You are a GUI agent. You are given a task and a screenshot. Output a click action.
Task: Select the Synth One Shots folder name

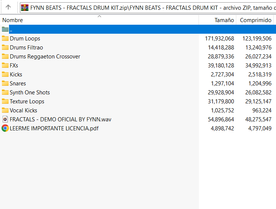(x=30, y=93)
